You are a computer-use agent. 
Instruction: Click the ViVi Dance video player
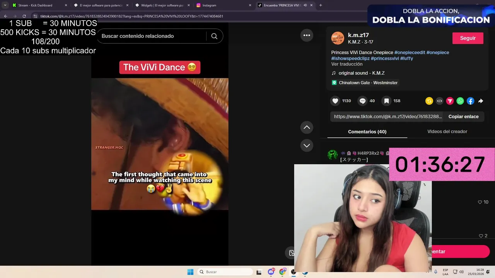pos(160,144)
